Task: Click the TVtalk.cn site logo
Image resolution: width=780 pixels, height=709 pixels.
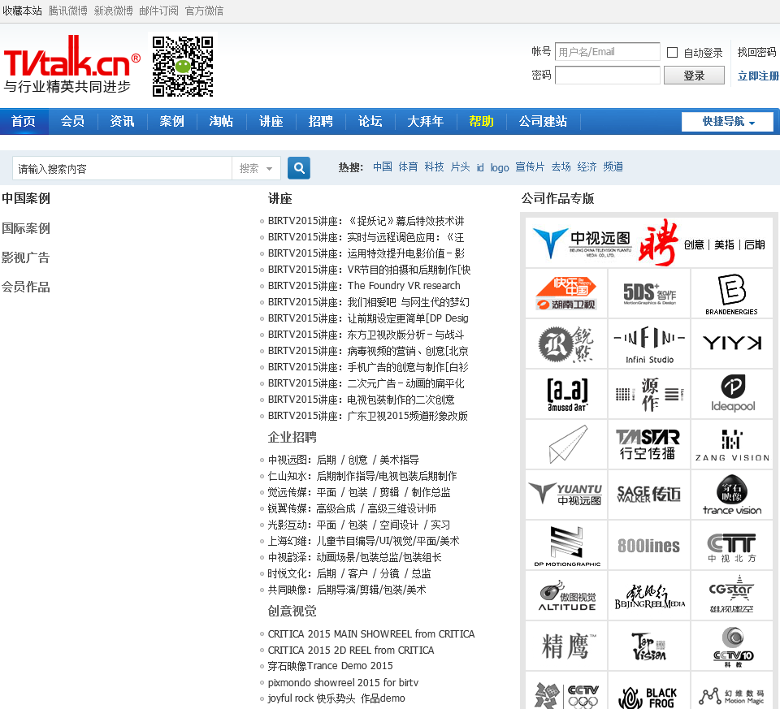Action: pyautogui.click(x=71, y=64)
